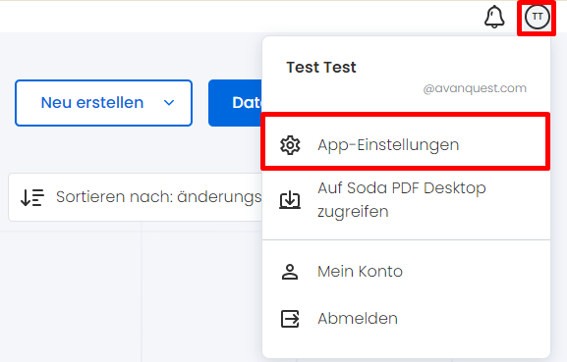Click the sort order arrow icon

[x=32, y=197]
